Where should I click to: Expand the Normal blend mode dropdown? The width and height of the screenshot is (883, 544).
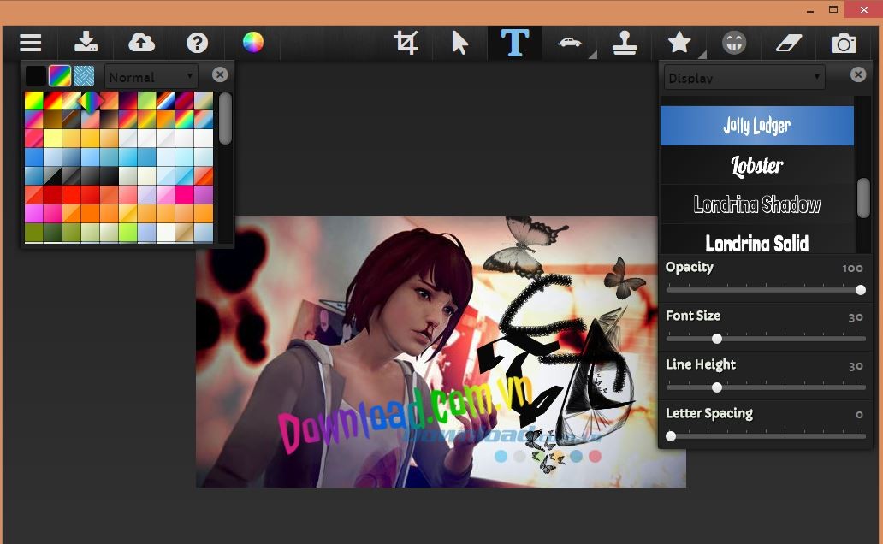(151, 77)
